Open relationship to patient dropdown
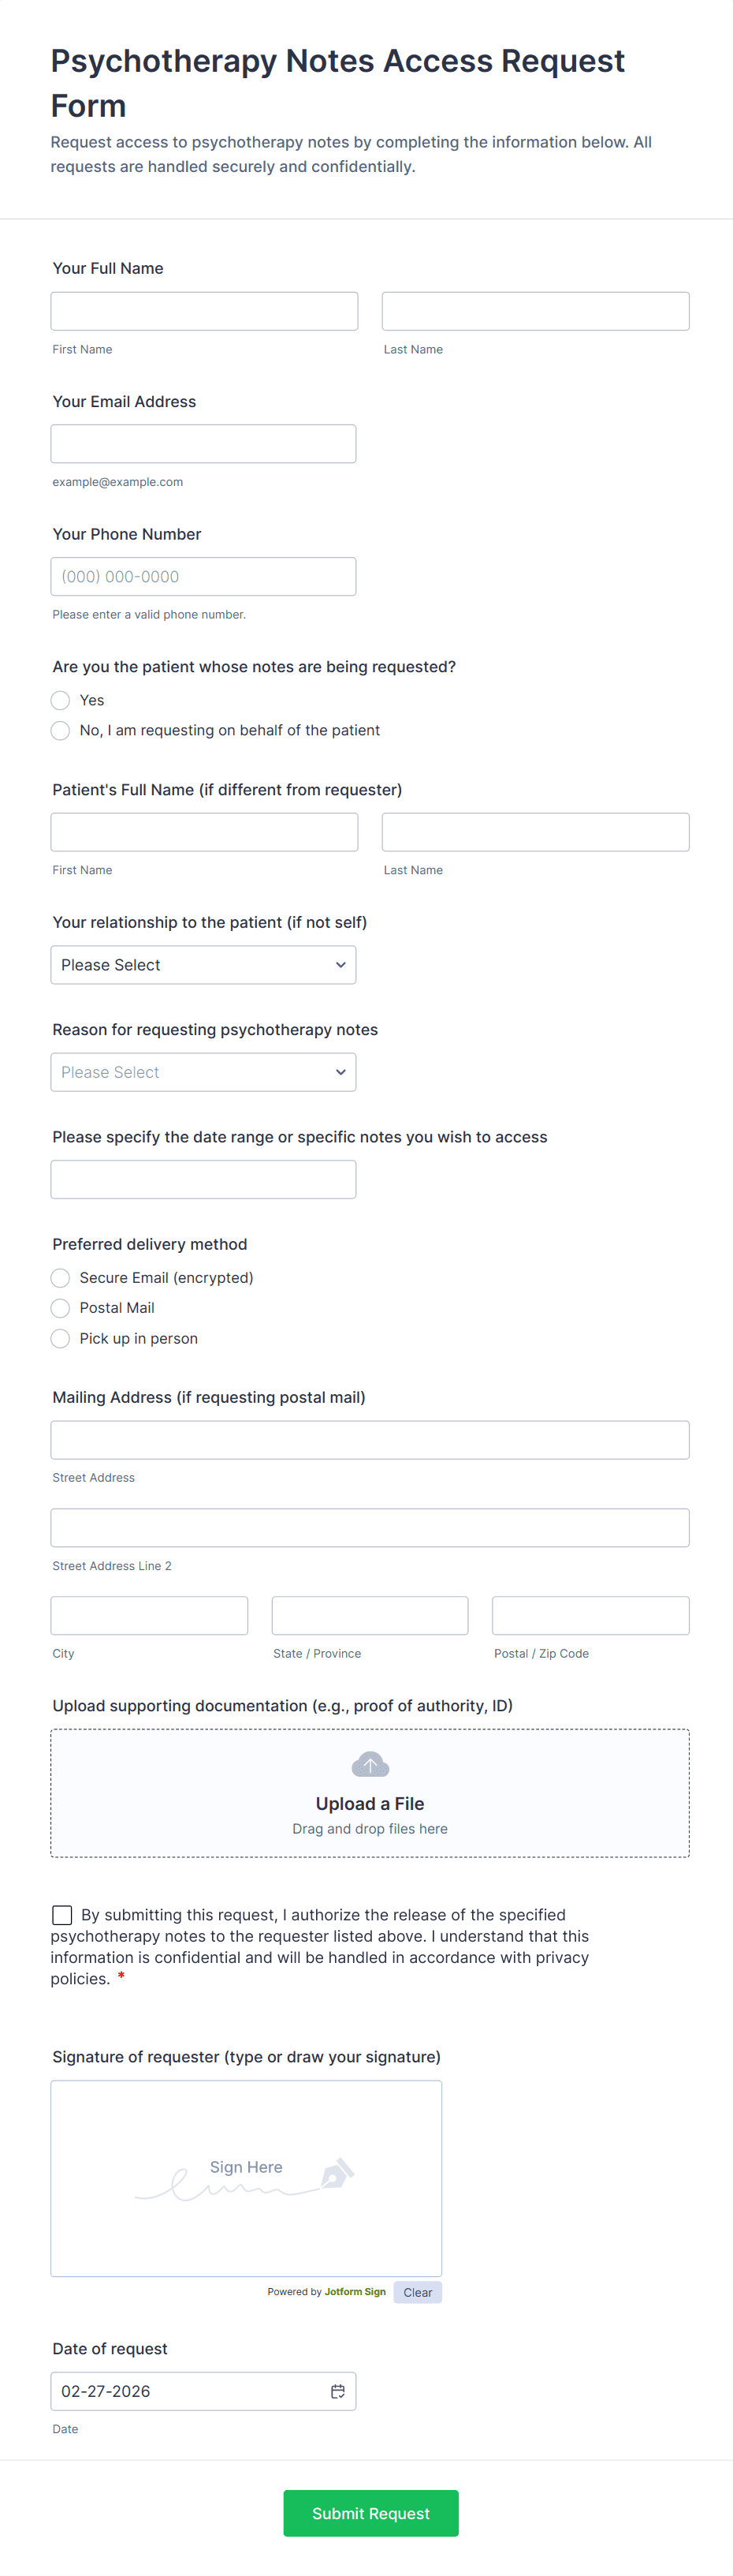This screenshot has height=2576, width=733. (203, 965)
